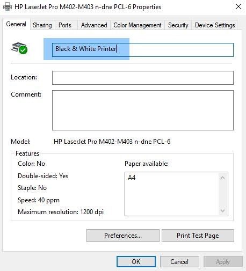
Task: Click the 'Paper available:' label
Action: [147, 164]
